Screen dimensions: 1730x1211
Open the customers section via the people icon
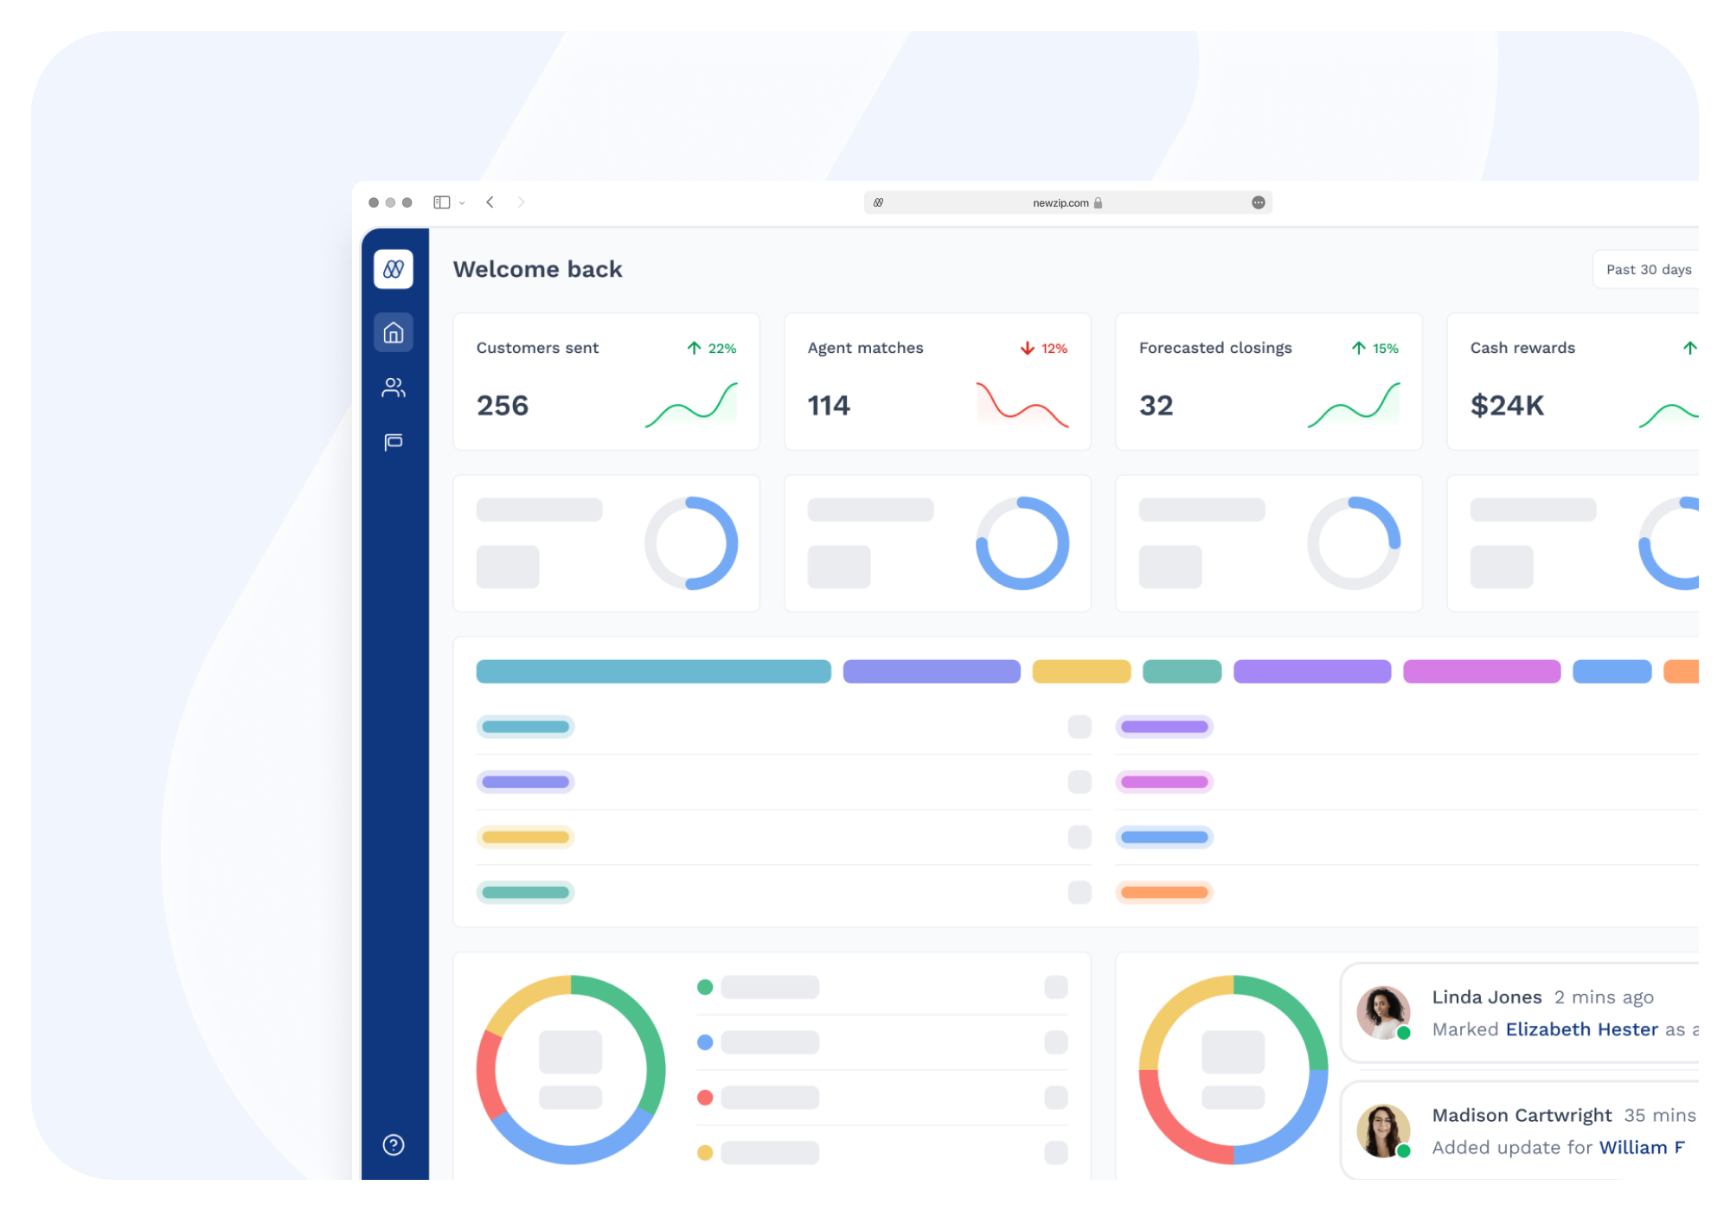coord(394,387)
